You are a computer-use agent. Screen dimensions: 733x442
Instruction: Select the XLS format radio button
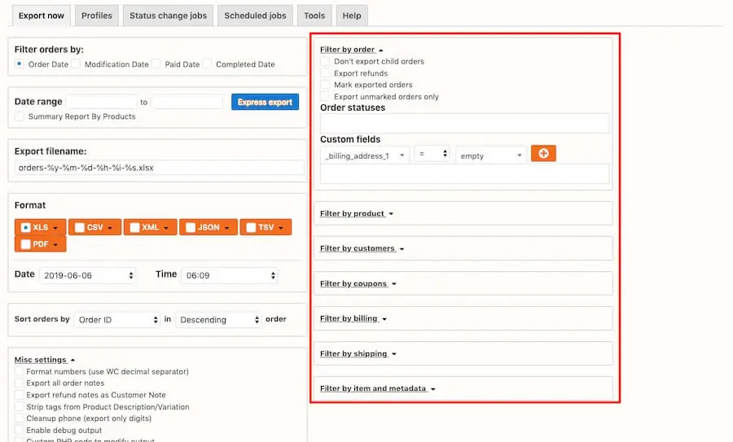tap(26, 228)
